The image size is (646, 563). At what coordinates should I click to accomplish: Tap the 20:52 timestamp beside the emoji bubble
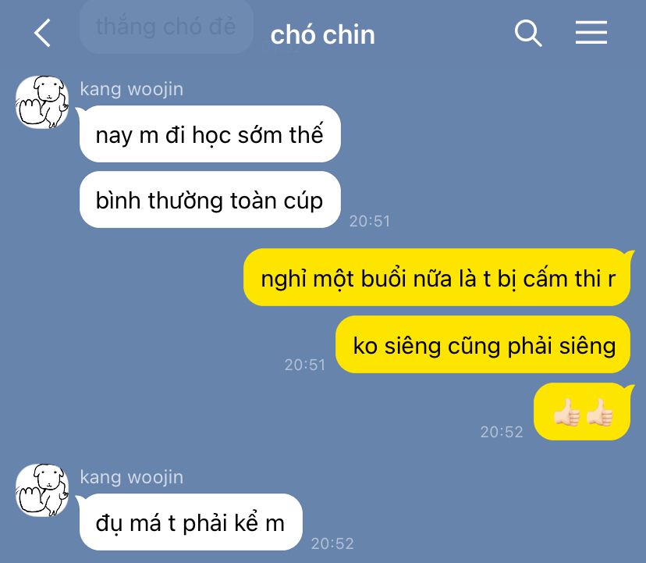pos(502,433)
